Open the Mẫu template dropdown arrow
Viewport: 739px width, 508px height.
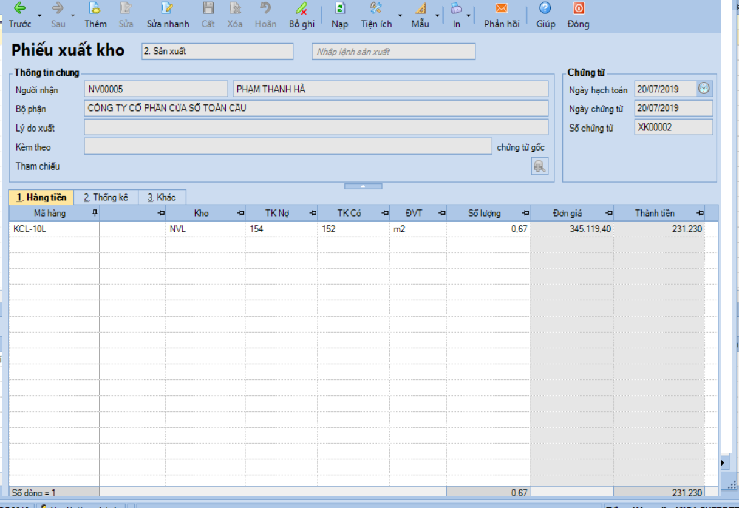(437, 15)
